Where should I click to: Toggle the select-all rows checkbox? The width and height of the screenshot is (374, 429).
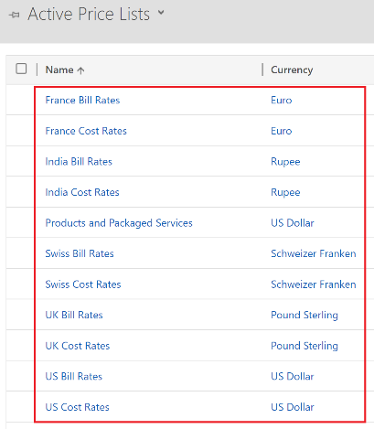pyautogui.click(x=21, y=69)
